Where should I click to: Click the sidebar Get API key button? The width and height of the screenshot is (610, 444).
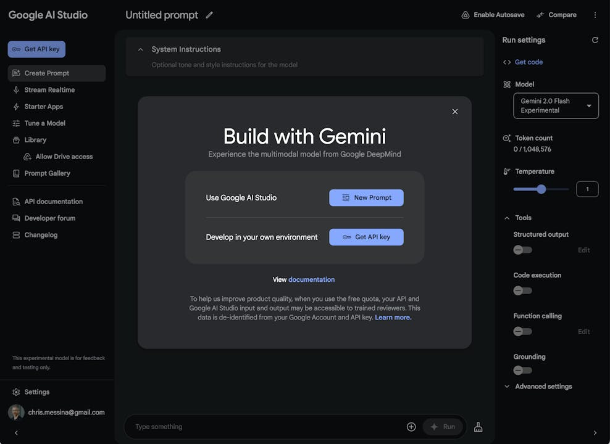point(36,49)
